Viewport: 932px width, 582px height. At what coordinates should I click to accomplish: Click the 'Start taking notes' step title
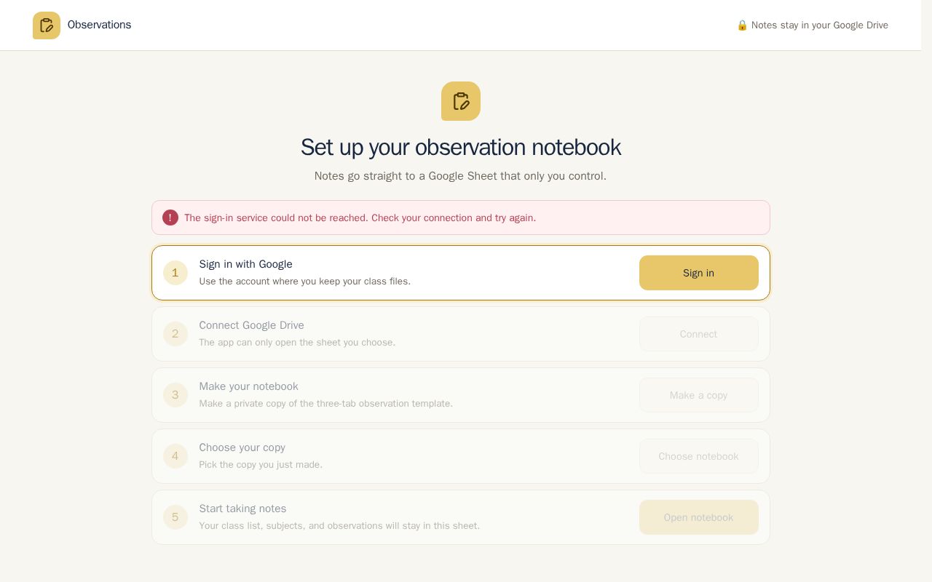[x=243, y=509]
